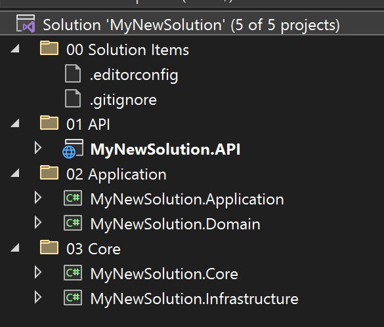
Task: Click the C# icon beside MyNewSolution.Core
Action: point(73,273)
